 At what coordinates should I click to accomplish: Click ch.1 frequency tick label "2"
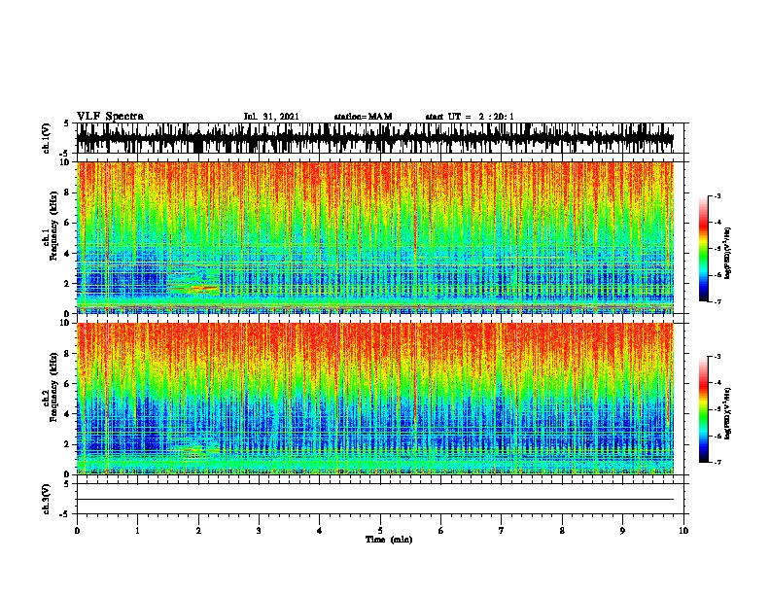pos(68,284)
